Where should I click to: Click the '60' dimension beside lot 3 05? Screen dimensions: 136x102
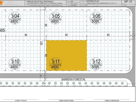pos(46,25)
